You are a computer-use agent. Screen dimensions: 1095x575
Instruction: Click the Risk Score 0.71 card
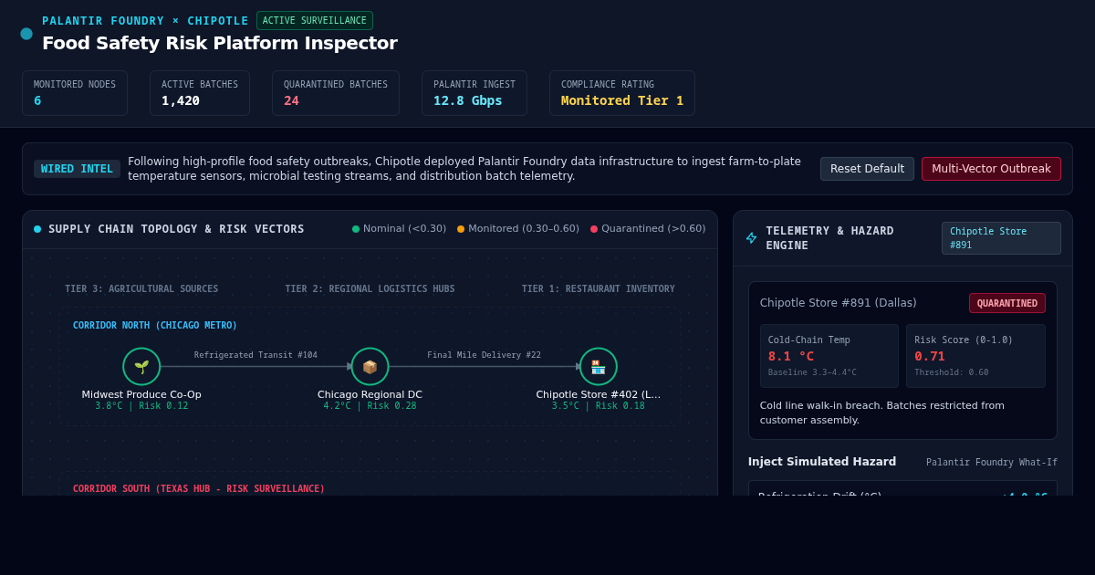click(975, 356)
